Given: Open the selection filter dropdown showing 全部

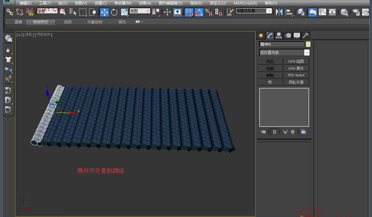Looking at the screenshot, I should click(47, 11).
